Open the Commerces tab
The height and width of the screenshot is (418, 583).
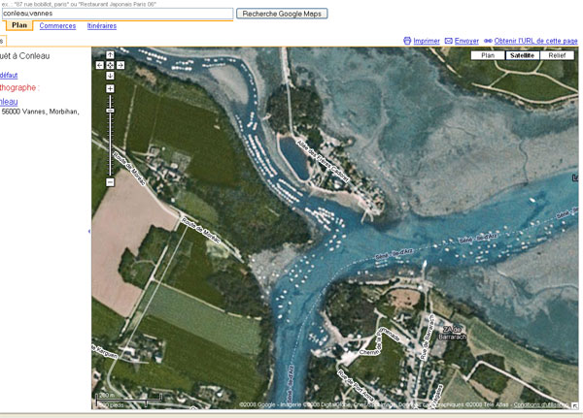coord(57,26)
